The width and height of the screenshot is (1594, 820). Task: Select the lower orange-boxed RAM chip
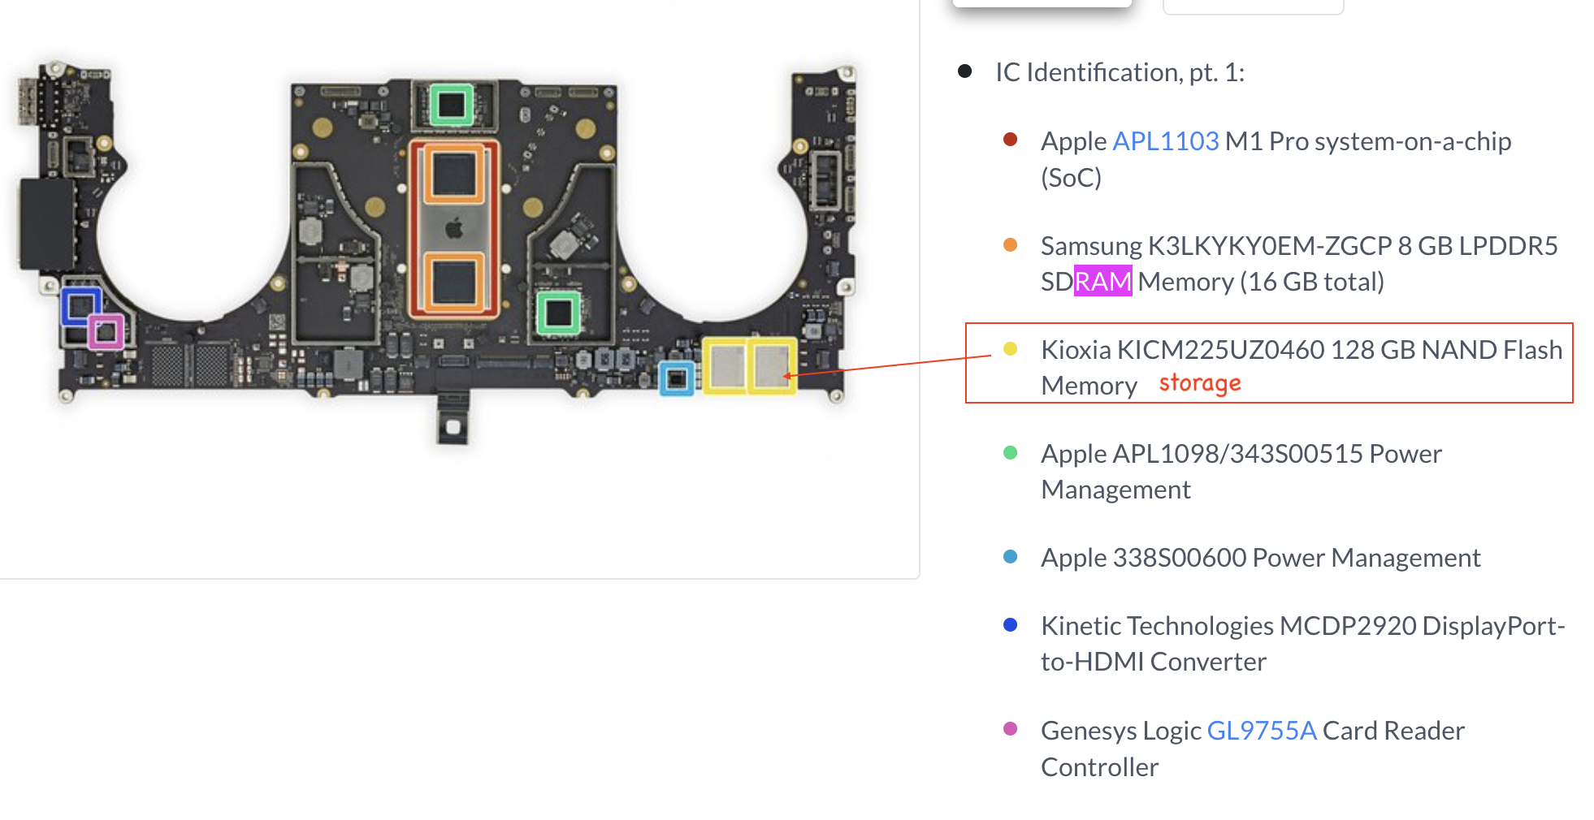[x=454, y=283]
